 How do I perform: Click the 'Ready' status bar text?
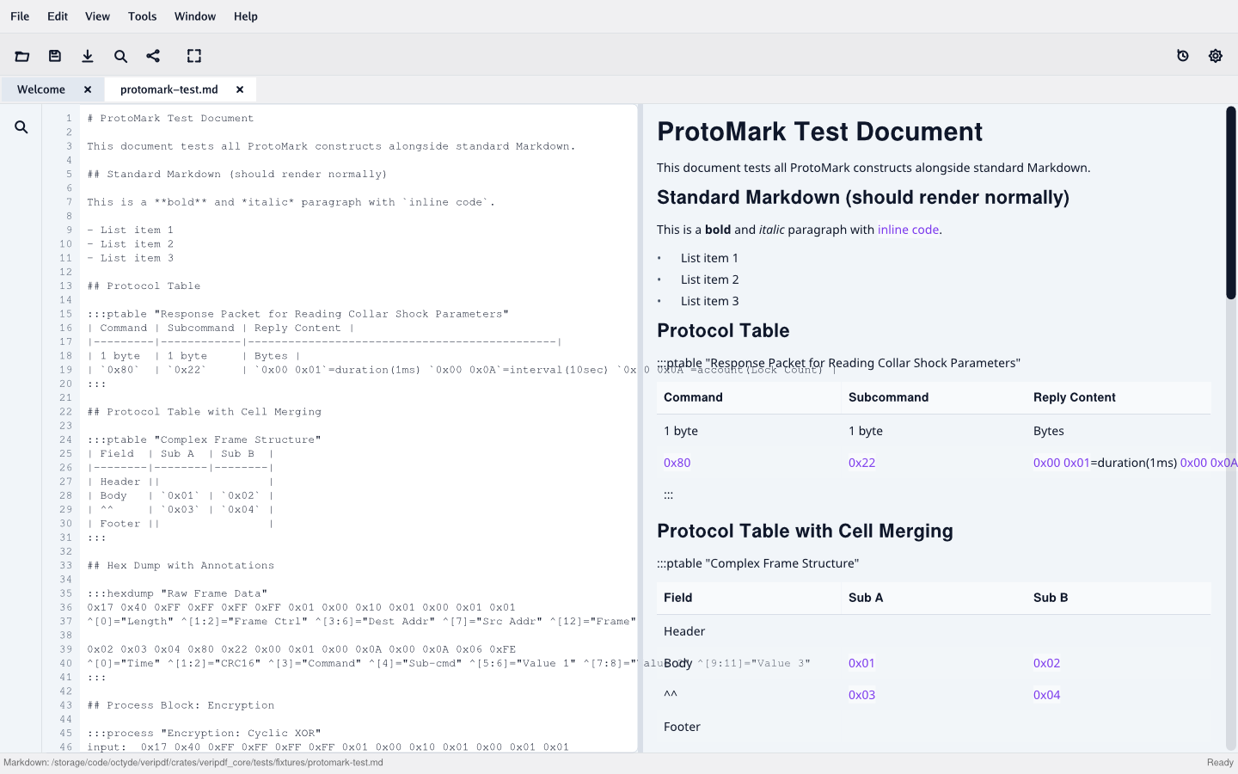[1220, 763]
